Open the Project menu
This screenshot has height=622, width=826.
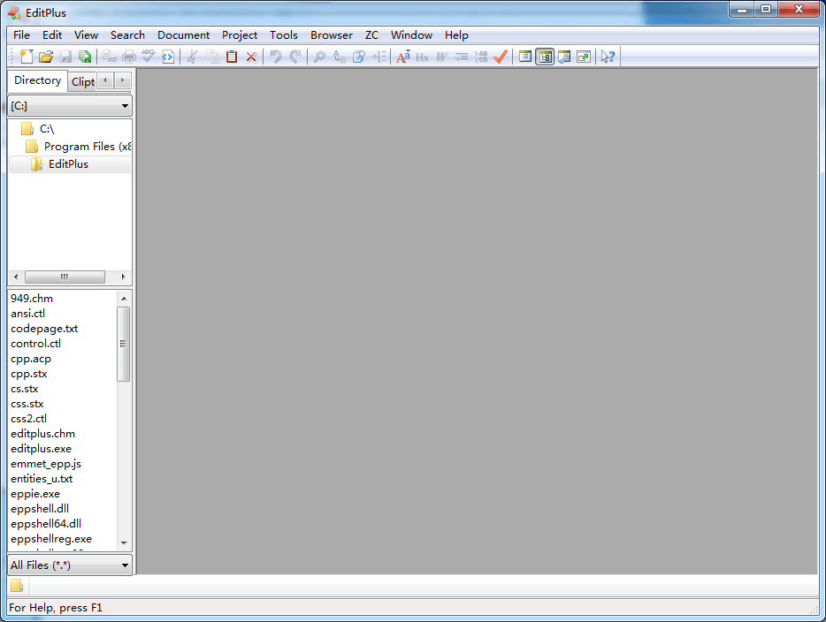click(240, 35)
